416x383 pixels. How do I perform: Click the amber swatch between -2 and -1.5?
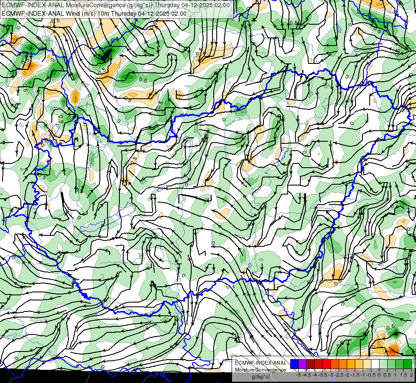pyautogui.click(x=351, y=364)
